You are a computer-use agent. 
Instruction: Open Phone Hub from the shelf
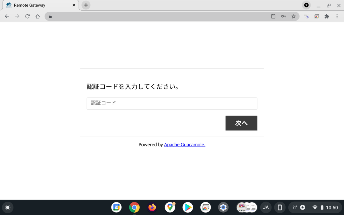tap(280, 207)
